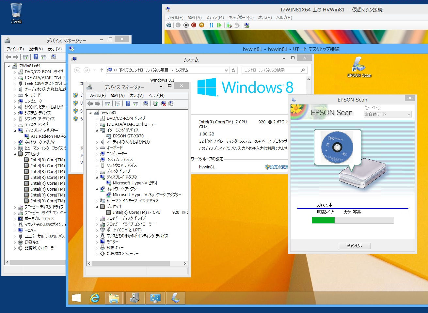Open 表示(V) menu in host Device Manager
Image resolution: width=428 pixels, height=313 pixels.
point(55,49)
